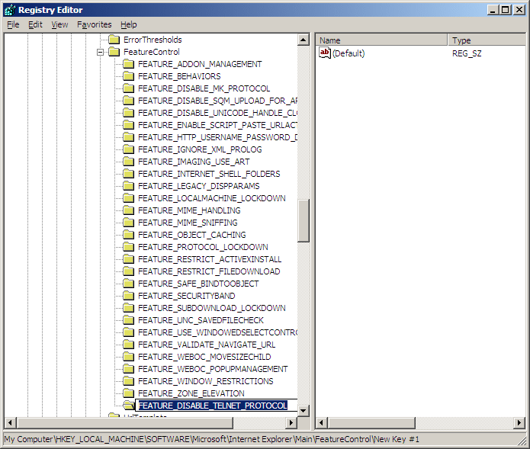Click the FEATURE_RESTRICT_FILEDOWNLOAD folder icon

pyautogui.click(x=128, y=271)
